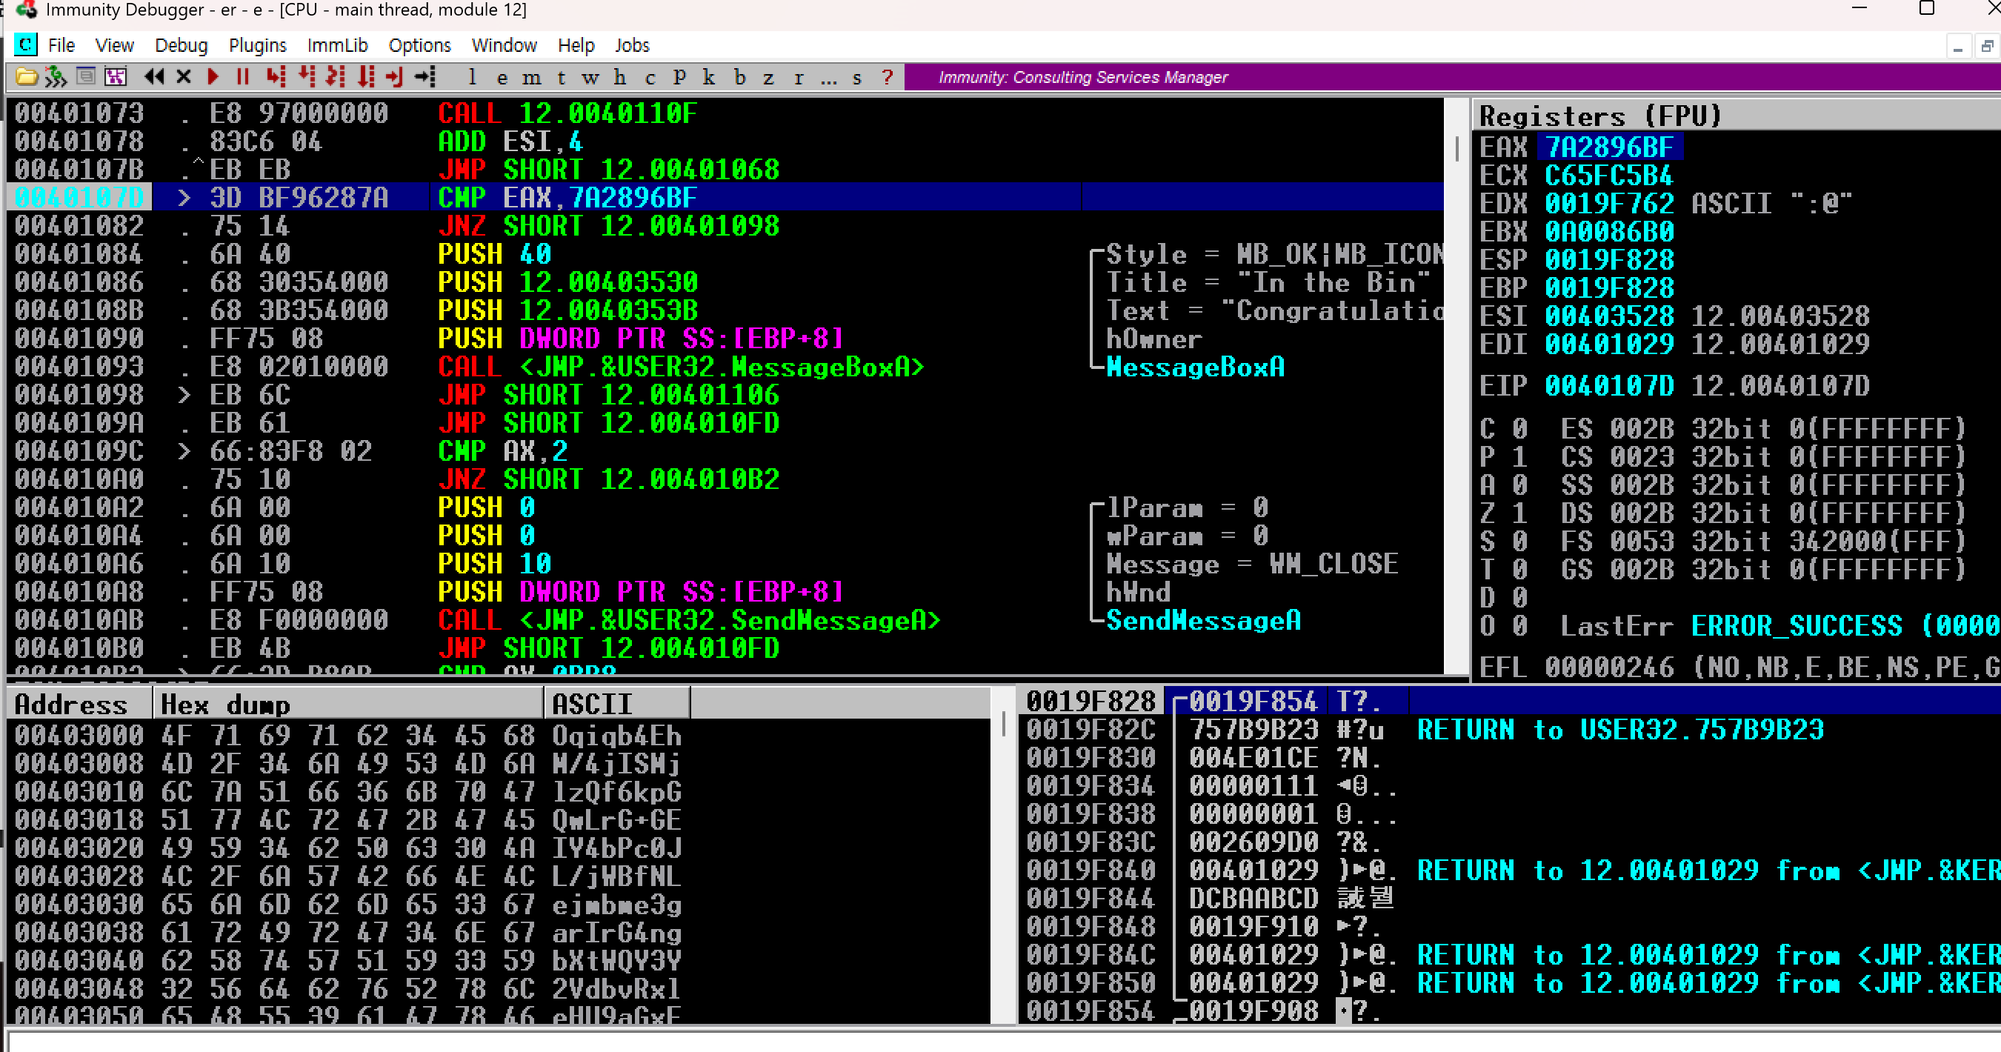
Task: Click the Step into toolbar icon
Action: pyautogui.click(x=275, y=77)
